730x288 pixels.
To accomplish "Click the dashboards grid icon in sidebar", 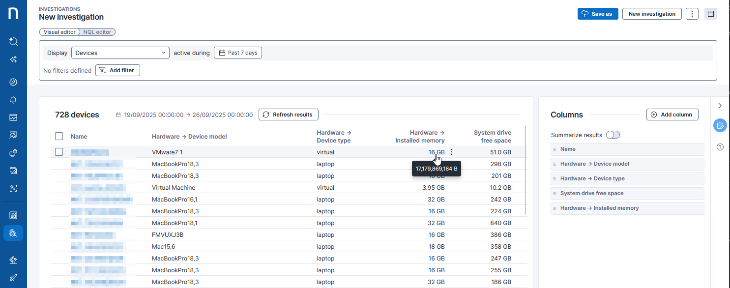I will (13, 215).
